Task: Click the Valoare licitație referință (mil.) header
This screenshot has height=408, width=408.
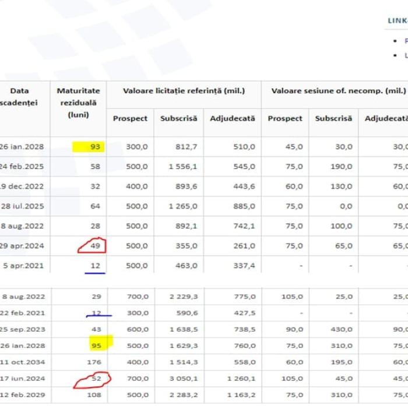Action: (184, 91)
